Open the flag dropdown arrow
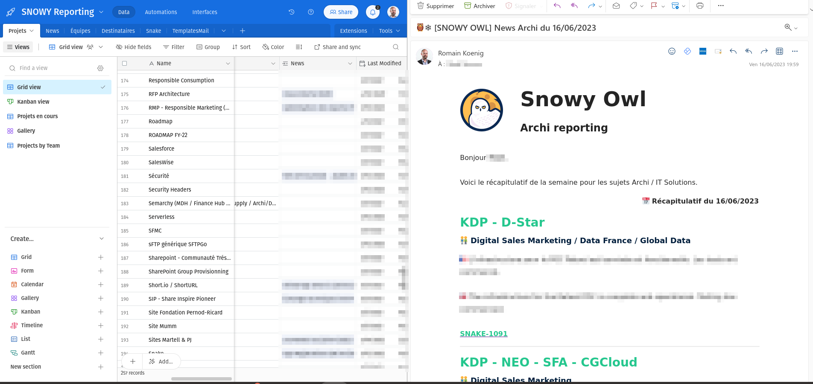Viewport: 813px width, 384px height. click(663, 6)
